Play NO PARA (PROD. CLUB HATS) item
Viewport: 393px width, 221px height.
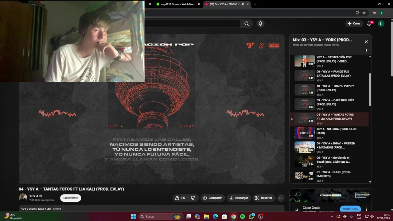tap(329, 133)
